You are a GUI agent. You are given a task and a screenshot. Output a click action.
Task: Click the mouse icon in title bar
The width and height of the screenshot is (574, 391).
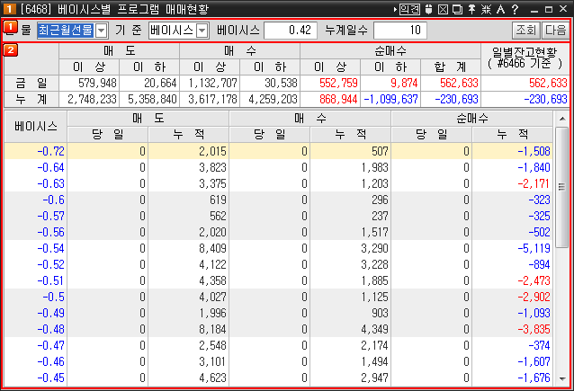point(428,9)
